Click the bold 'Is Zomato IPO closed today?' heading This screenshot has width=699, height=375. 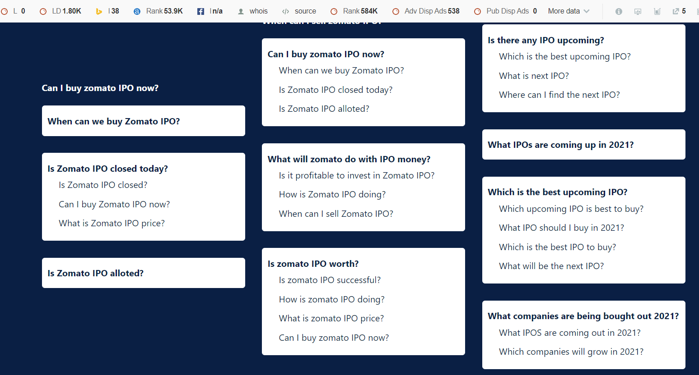coord(107,169)
